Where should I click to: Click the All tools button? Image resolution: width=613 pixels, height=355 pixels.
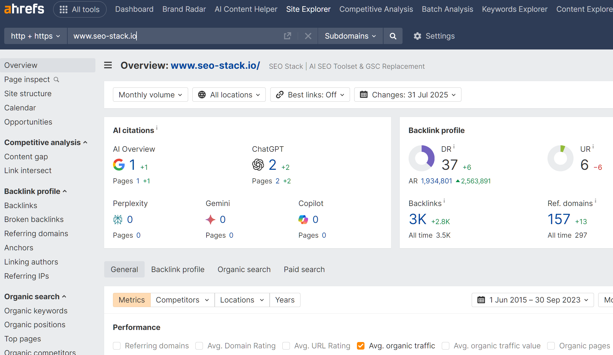point(80,9)
